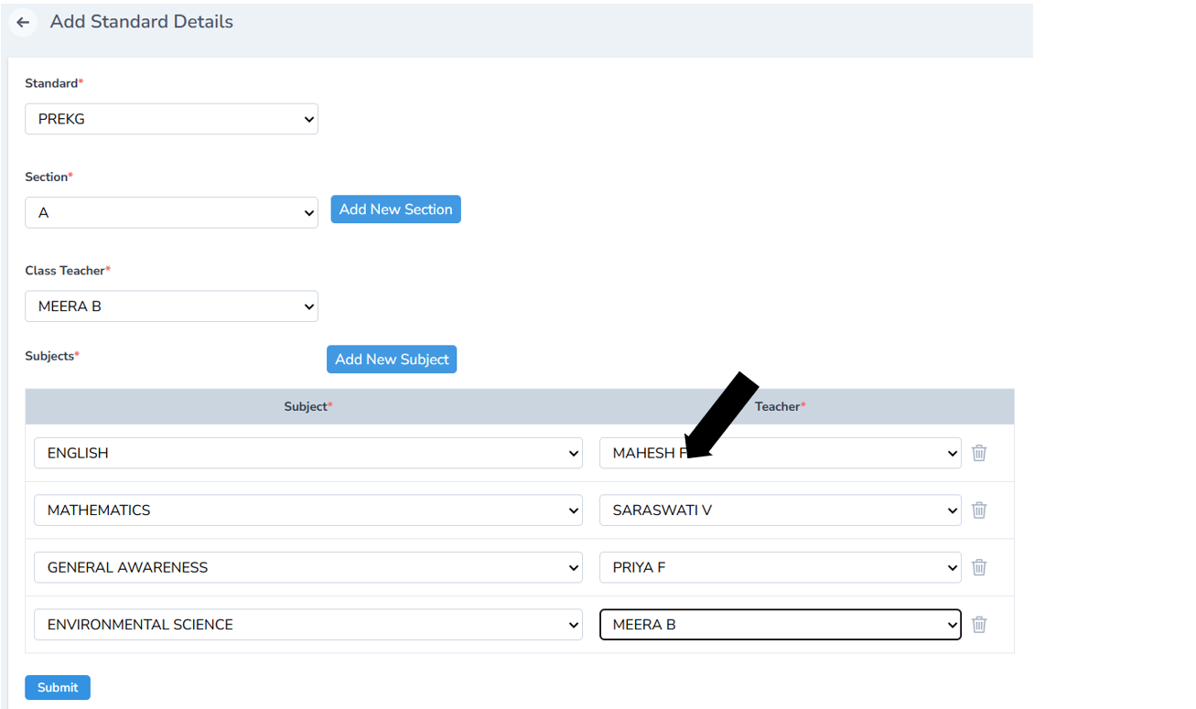The height and width of the screenshot is (709, 1196).
Task: Delete the ENGLISH subject row
Action: 979,453
